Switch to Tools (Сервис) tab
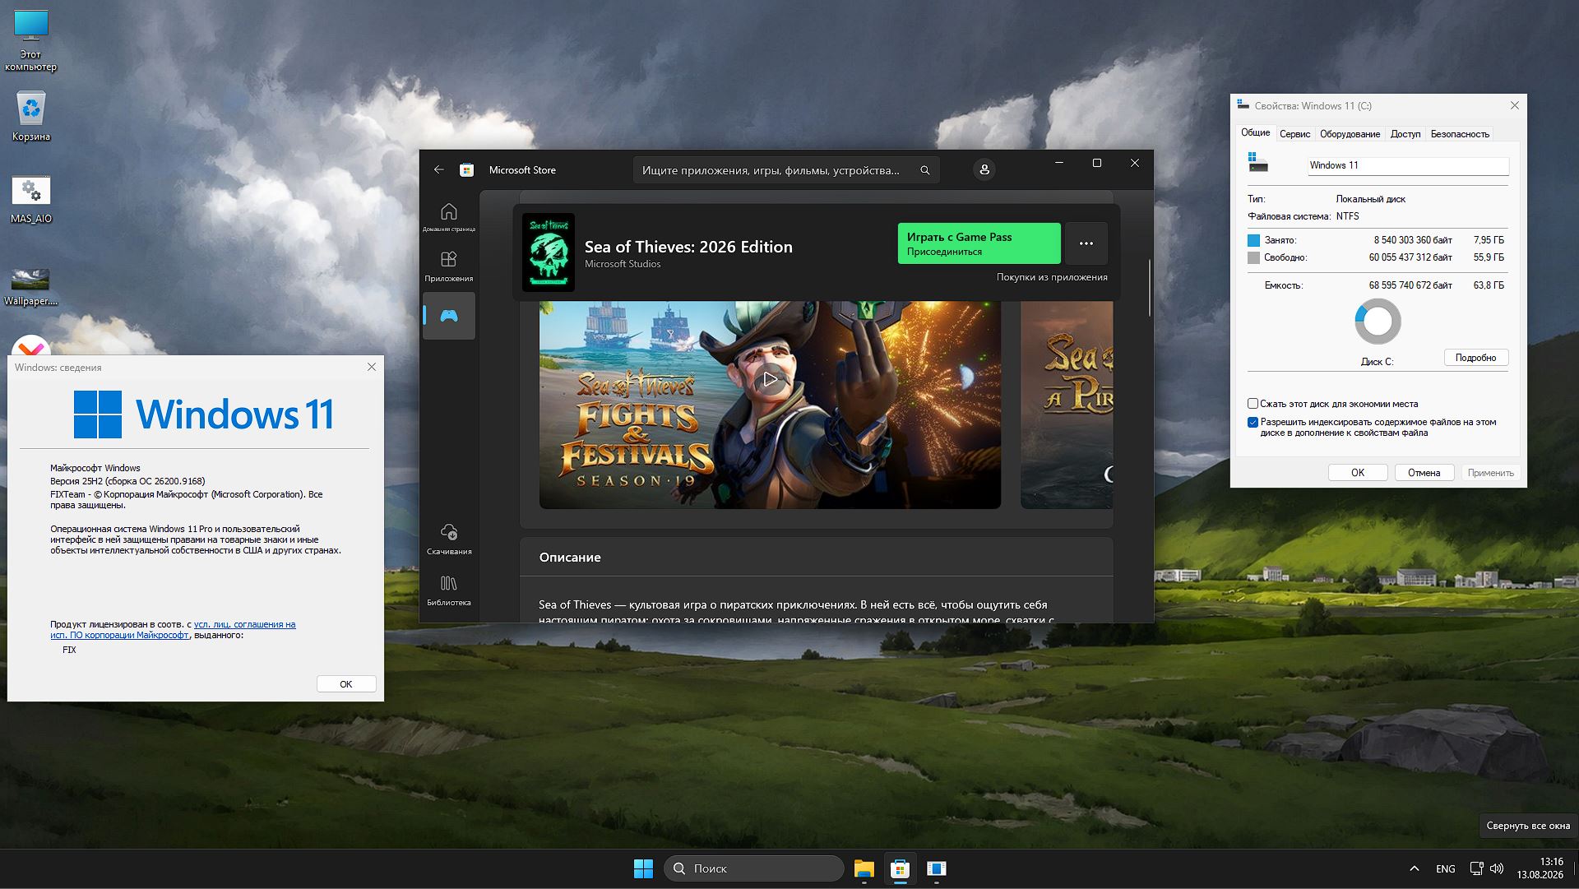This screenshot has height=889, width=1579. pyautogui.click(x=1294, y=134)
